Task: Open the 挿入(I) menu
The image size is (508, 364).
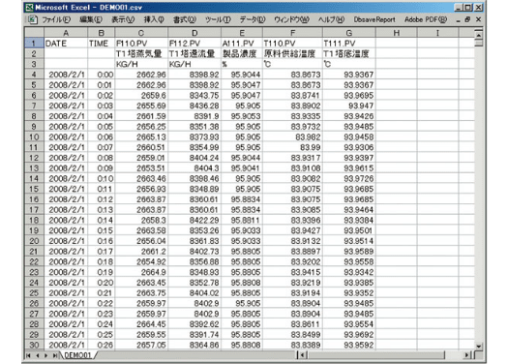Action: point(154,19)
